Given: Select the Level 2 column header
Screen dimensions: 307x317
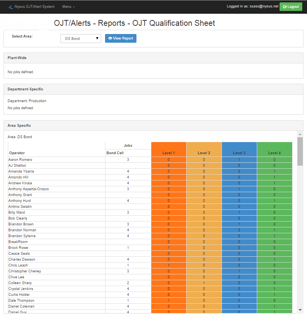Looking at the screenshot, I should click(x=204, y=153).
